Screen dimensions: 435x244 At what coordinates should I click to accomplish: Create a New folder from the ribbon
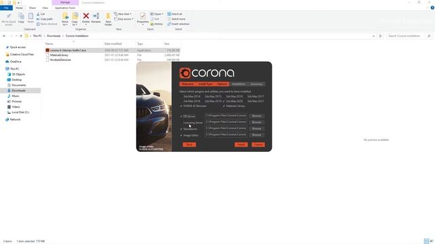coord(108,19)
